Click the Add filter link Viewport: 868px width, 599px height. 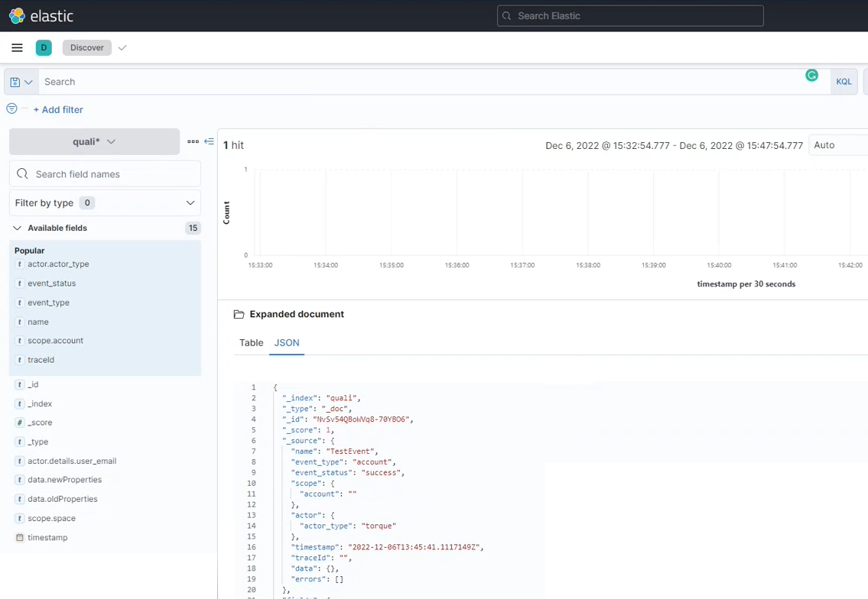pos(58,109)
